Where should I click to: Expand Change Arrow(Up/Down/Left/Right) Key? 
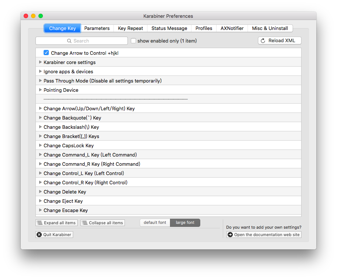[40, 108]
